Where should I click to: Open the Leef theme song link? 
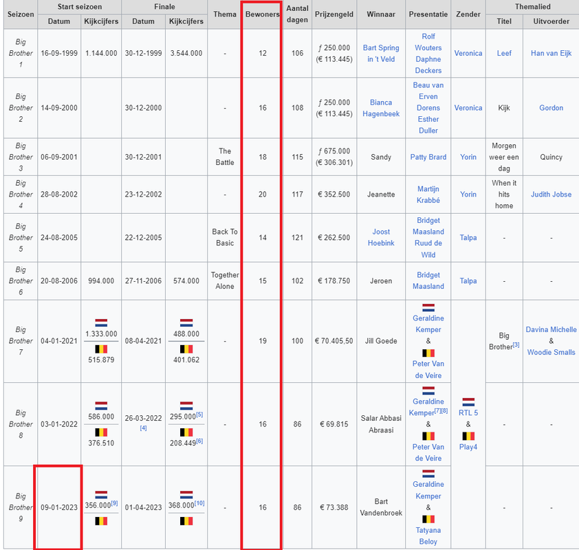[x=503, y=53]
